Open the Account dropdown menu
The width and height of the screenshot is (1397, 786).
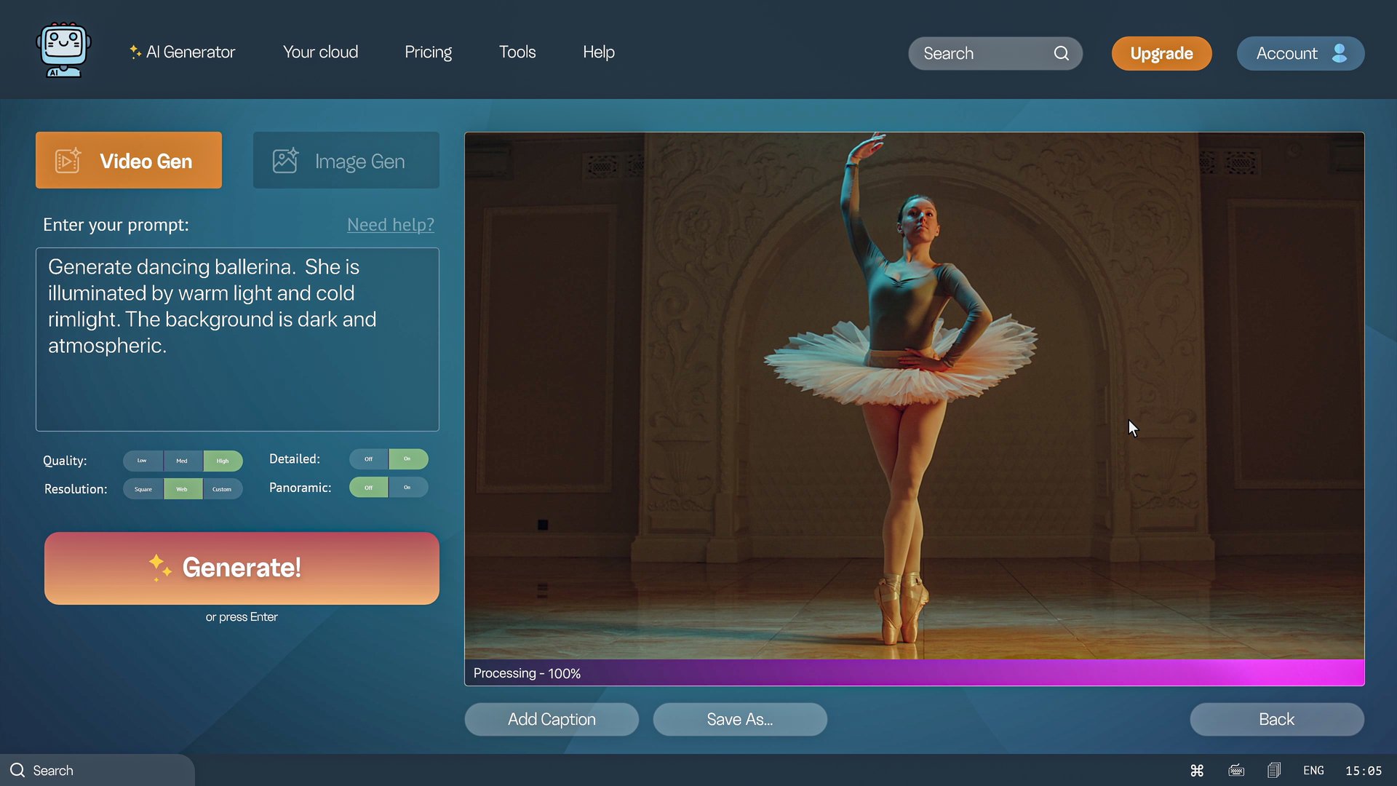point(1301,53)
